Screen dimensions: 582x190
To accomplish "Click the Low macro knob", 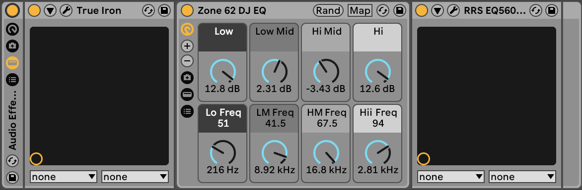I will pos(222,71).
